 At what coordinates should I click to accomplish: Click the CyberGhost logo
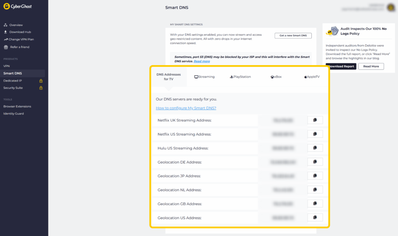point(18,7)
